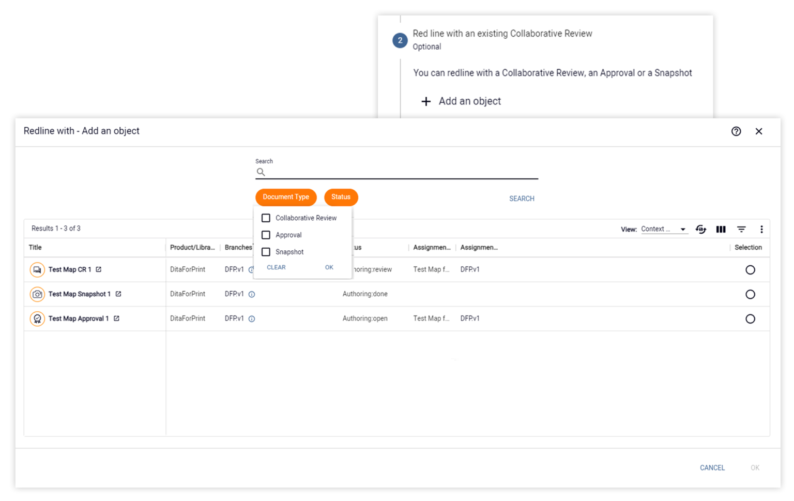Viewport: 794px width, 501px height.
Task: Open the column chooser icon
Action: point(721,229)
